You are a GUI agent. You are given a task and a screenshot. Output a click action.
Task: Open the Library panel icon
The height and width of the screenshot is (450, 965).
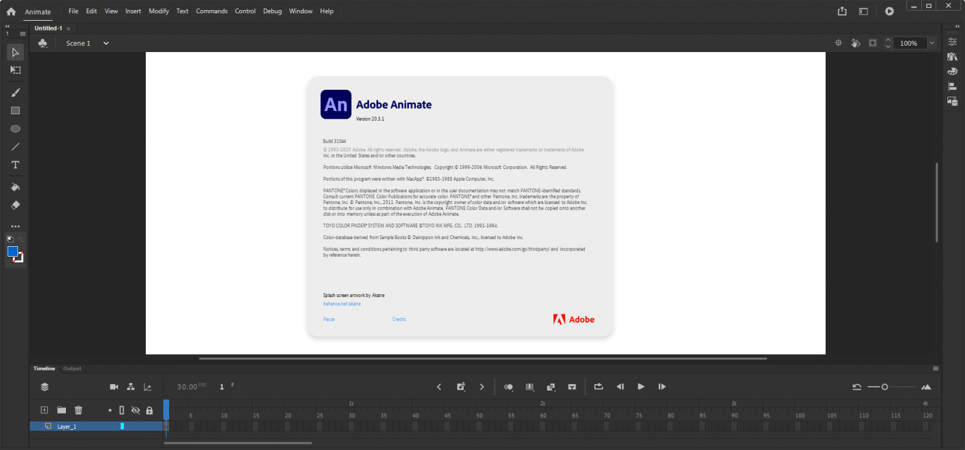coord(952,56)
